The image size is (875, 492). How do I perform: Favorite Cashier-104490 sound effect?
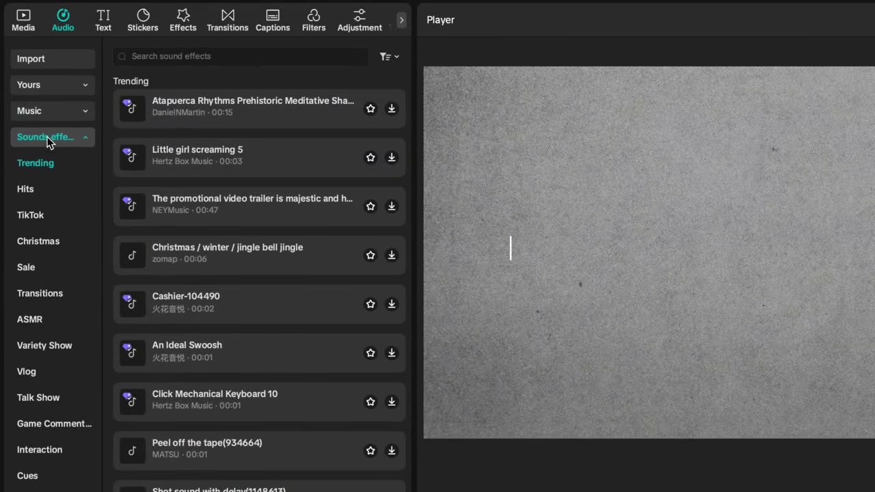point(371,303)
